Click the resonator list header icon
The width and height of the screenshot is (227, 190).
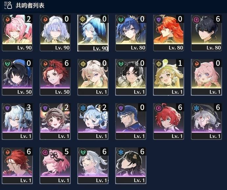click(x=8, y=5)
